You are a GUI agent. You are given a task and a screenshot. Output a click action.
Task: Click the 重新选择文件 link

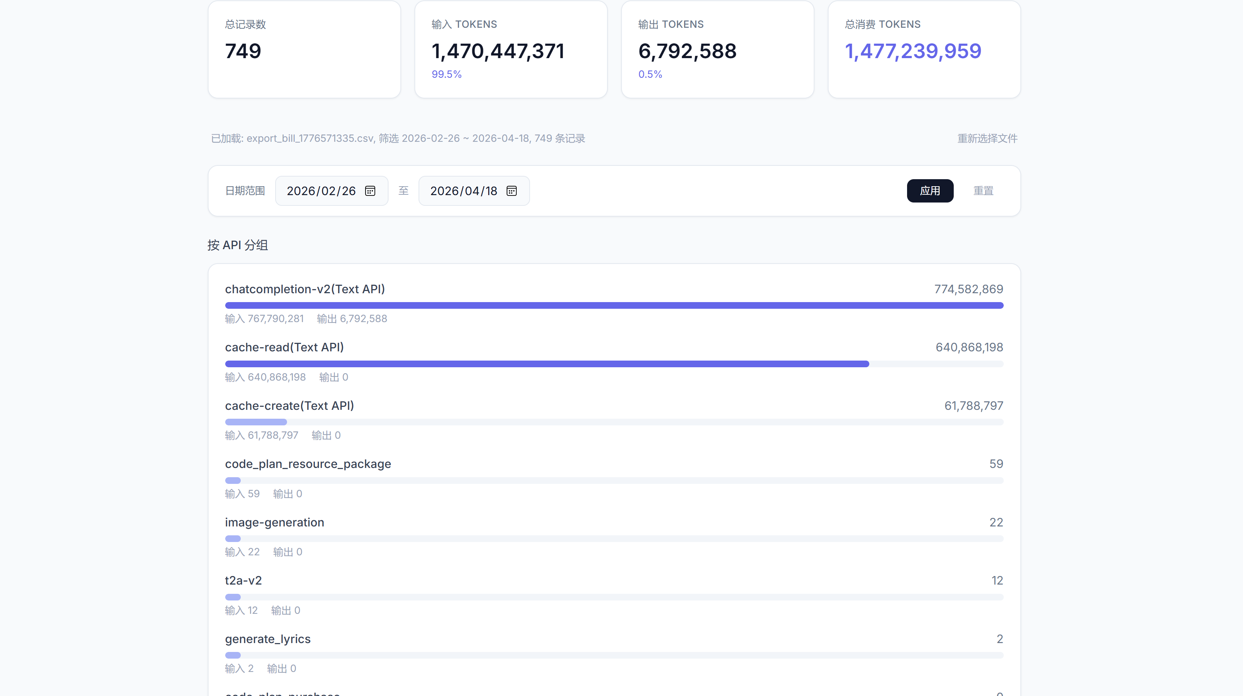(987, 138)
